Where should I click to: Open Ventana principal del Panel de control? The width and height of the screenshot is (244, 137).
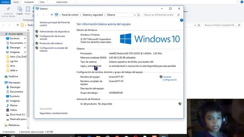point(55,24)
